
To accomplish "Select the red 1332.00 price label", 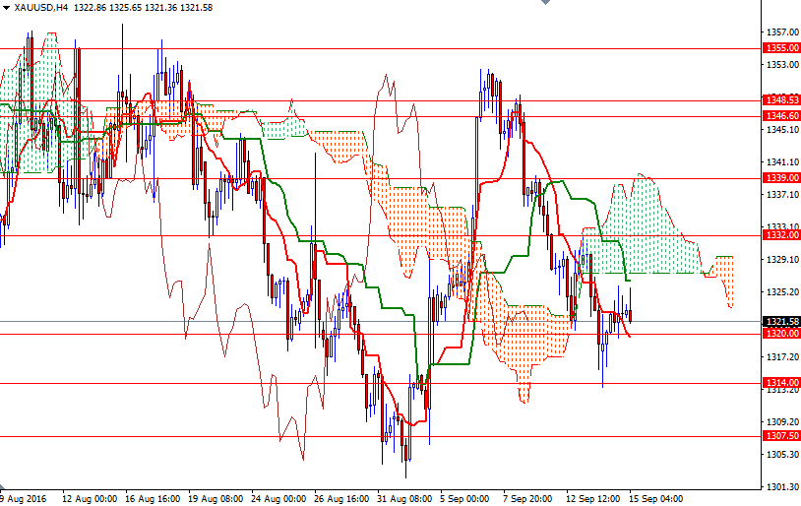I will (x=781, y=235).
